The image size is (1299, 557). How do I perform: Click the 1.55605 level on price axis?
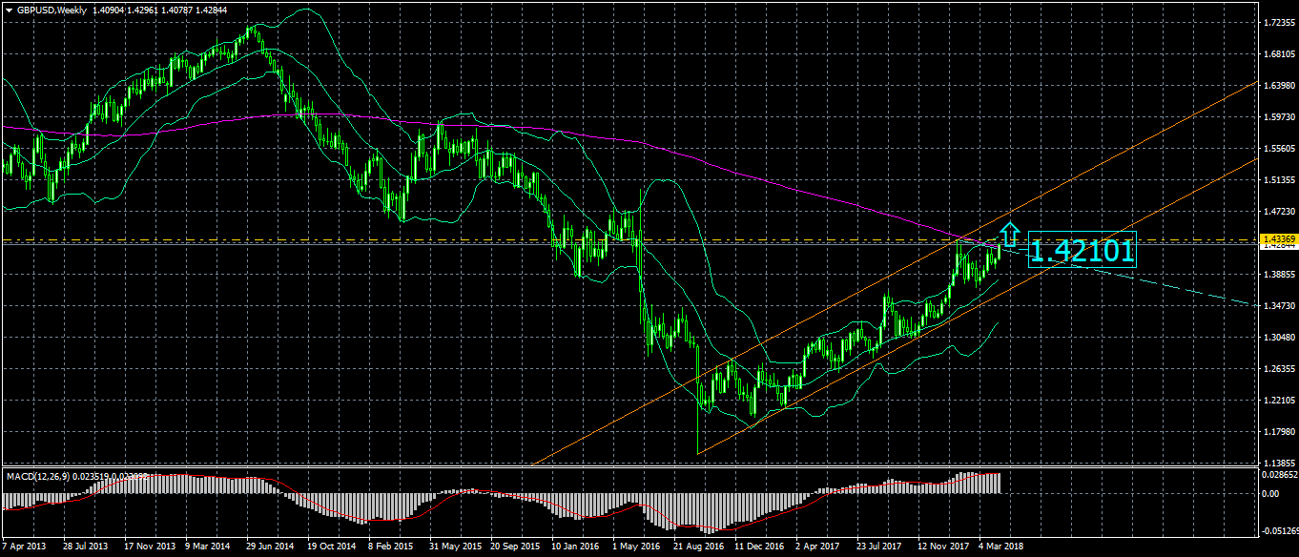click(1277, 149)
